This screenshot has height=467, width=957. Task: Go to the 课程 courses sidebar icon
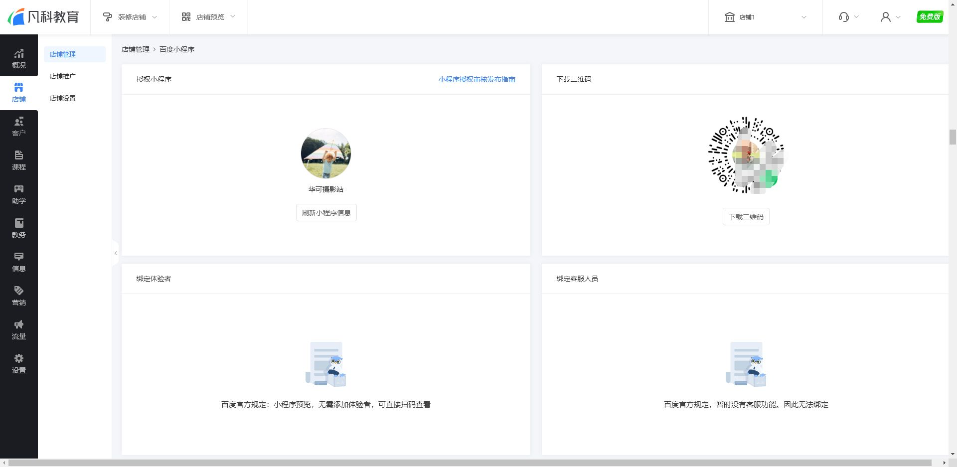pos(19,155)
